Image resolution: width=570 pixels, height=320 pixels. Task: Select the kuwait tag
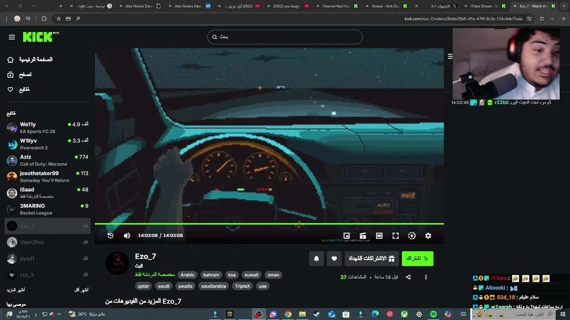click(251, 275)
